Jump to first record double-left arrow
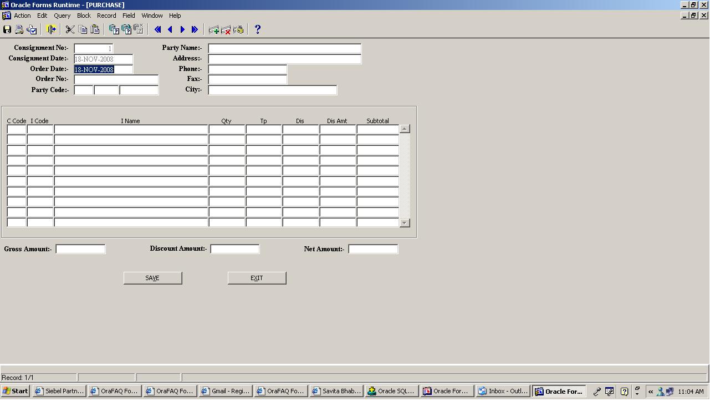This screenshot has width=710, height=401. click(158, 30)
